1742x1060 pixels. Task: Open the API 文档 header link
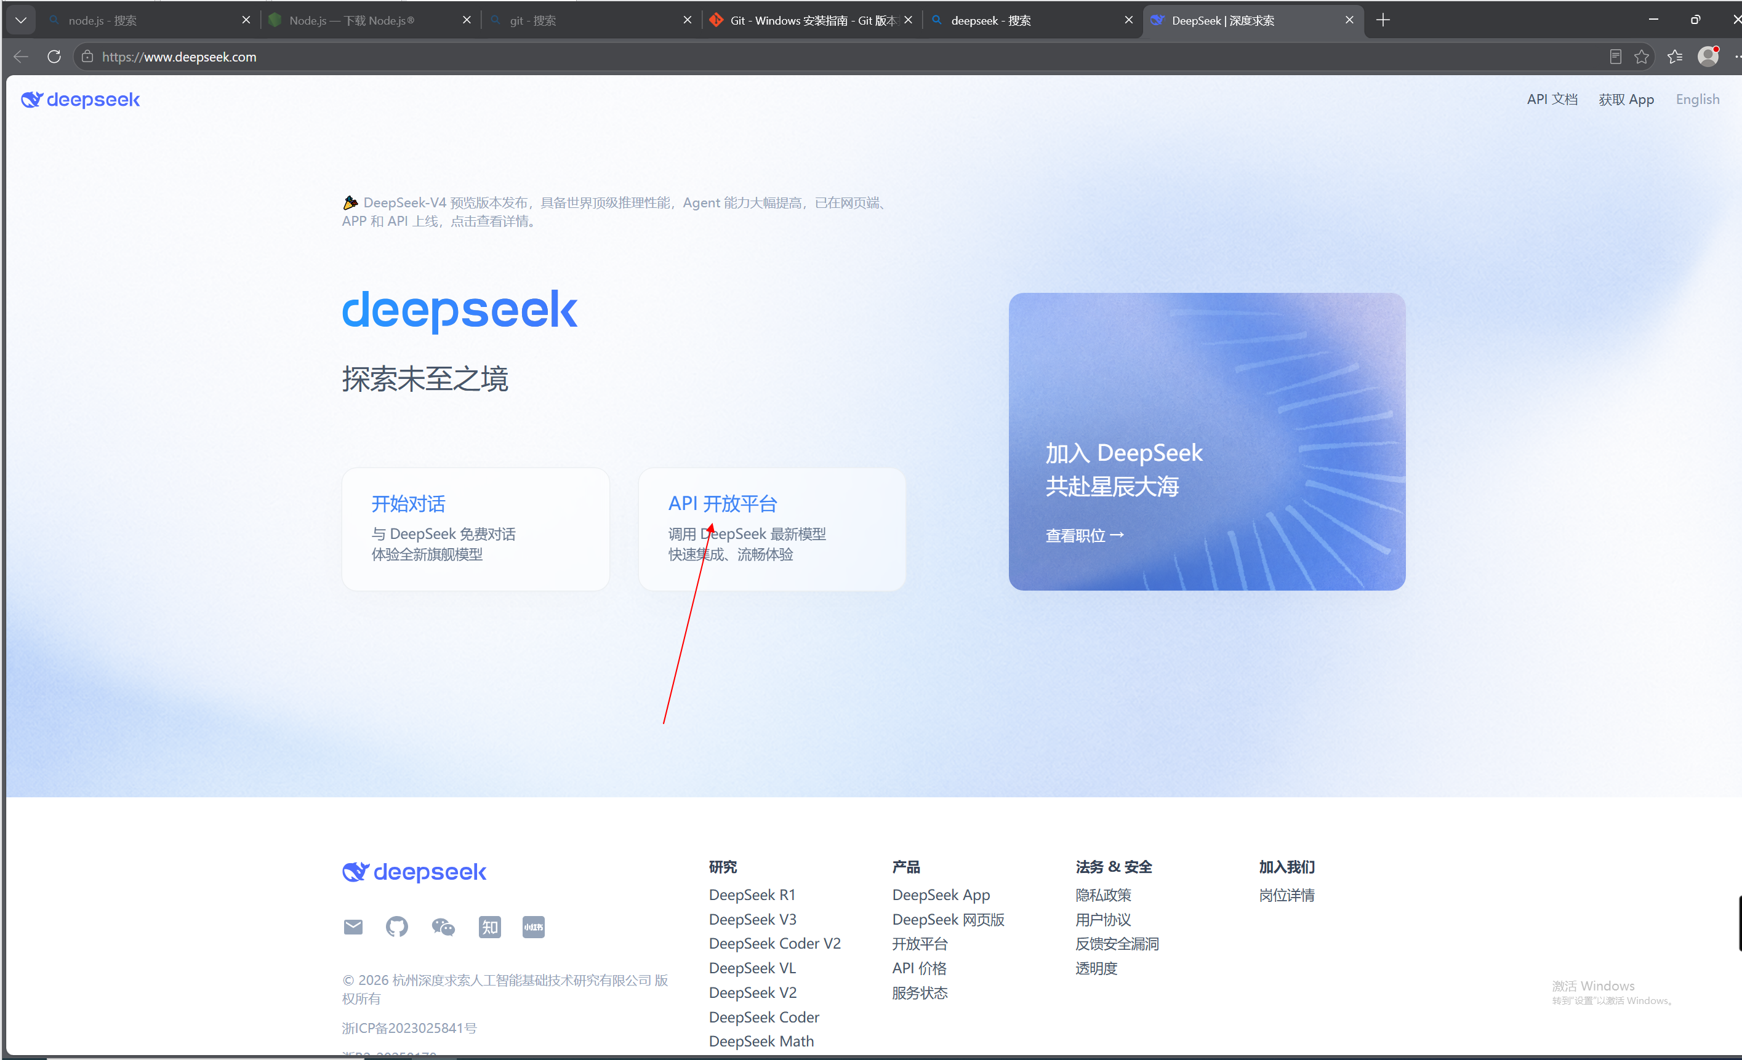pos(1552,100)
